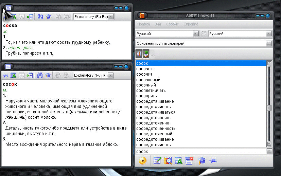Viewport: 281px width, 176px height.
Task: Open the Справка menu
Action: coord(191,24)
